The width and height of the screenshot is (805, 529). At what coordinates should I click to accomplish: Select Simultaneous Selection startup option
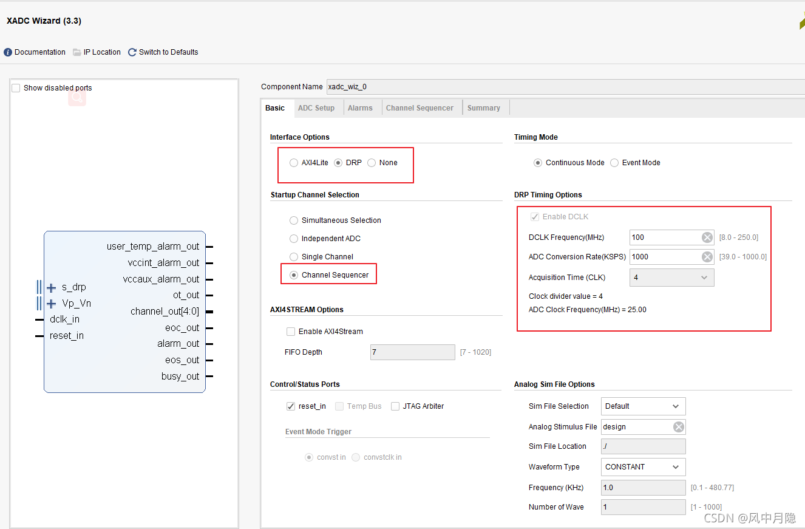[294, 220]
